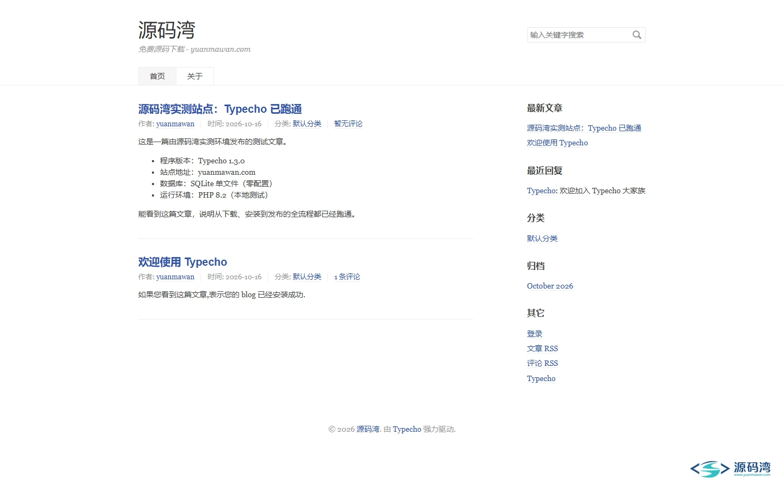Image resolution: width=784 pixels, height=490 pixels.
Task: Click the 最近回复 sidebar heading
Action: pos(544,170)
